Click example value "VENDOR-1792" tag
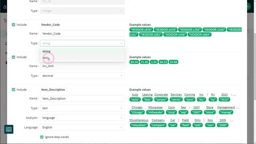 pyautogui.click(x=190, y=30)
